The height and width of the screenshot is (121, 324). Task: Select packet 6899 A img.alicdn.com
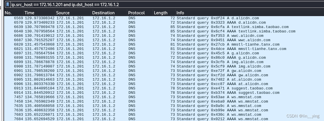pos(164,62)
